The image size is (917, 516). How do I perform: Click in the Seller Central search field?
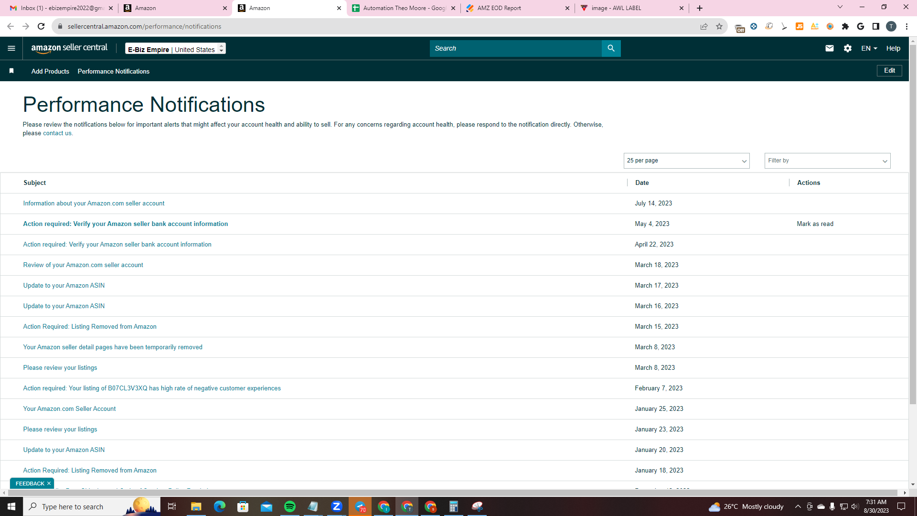[x=516, y=48]
